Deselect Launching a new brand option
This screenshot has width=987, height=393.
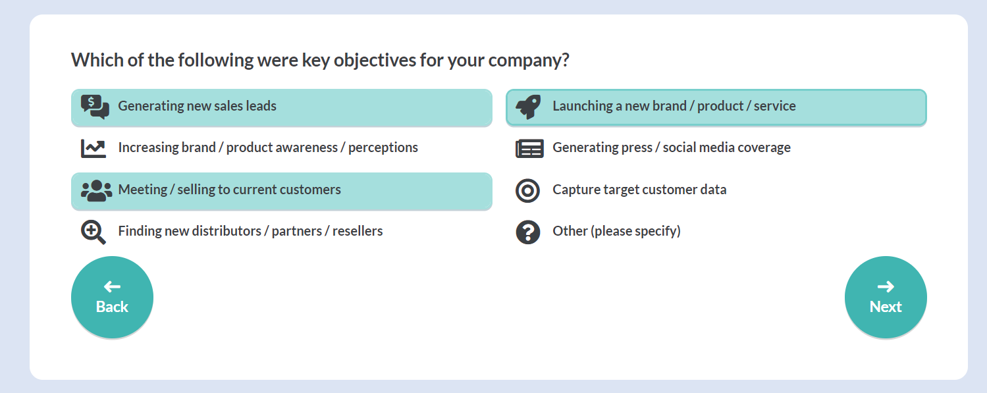[716, 107]
